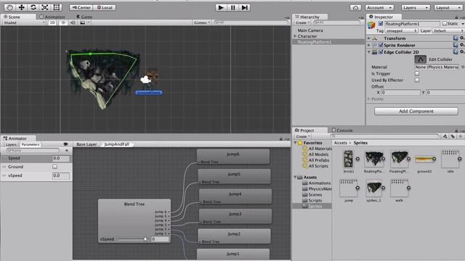Screen dimensions: 465x261
Task: Open the Layout dropdown
Action: coord(448,7)
